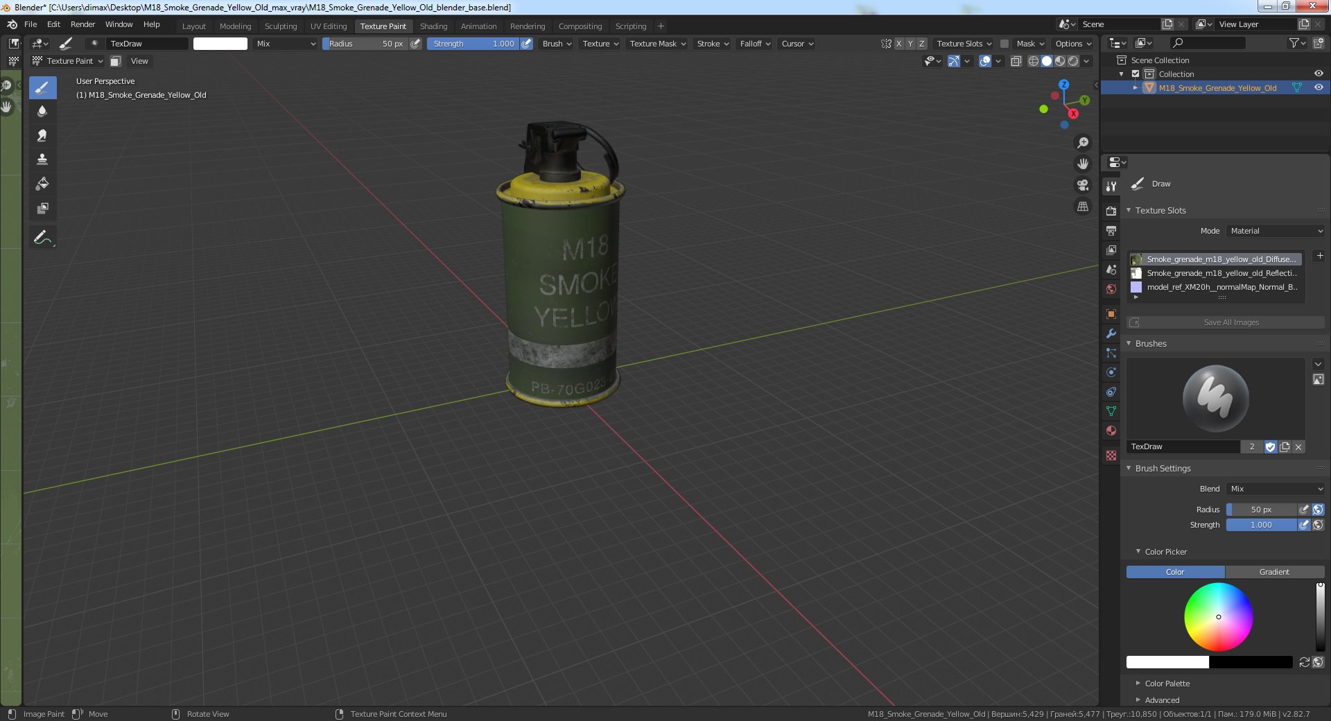Open the Physics properties tab

[x=1111, y=372]
